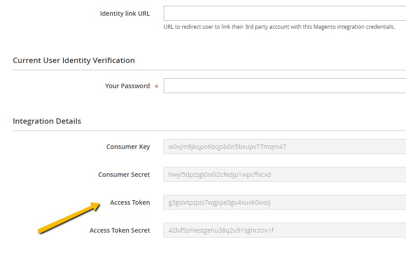Select the Consumer Key value field
Viewport: 406px width, 274px height.
pos(284,147)
